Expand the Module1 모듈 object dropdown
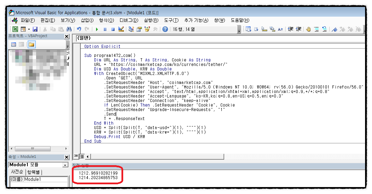This screenshot has width=372, height=194. click(65, 165)
